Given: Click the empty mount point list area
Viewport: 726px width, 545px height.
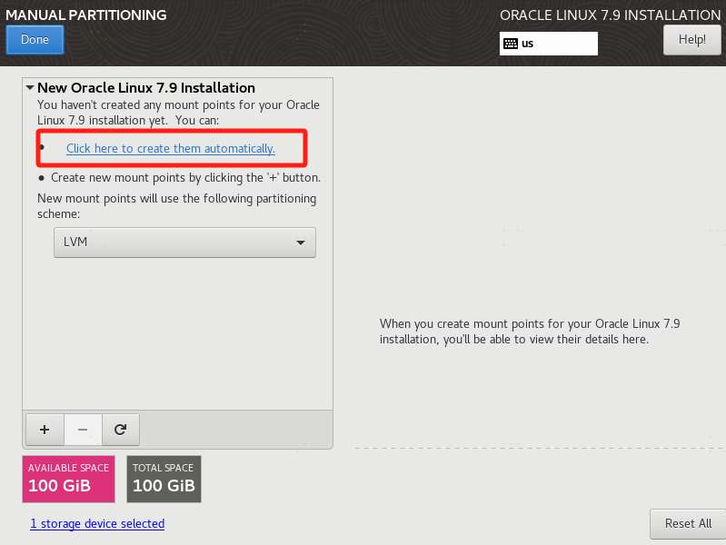Looking at the screenshot, I should tap(177, 336).
